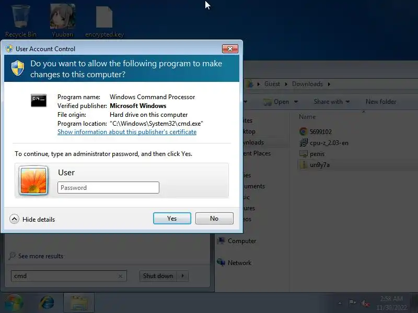Click Windows Explorer taskbar button
Viewport: 418px width, 313px height.
point(79,303)
